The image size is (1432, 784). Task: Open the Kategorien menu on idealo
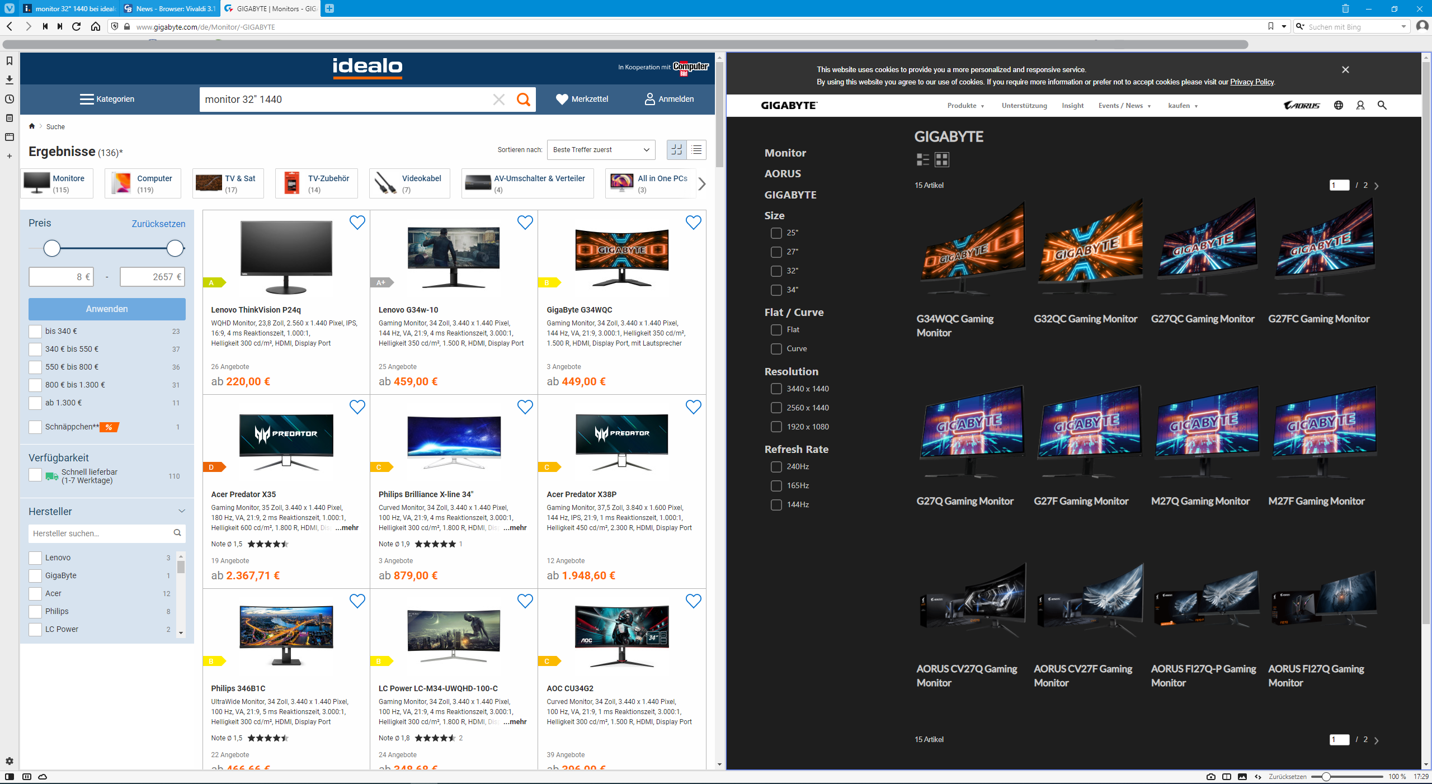pyautogui.click(x=107, y=100)
